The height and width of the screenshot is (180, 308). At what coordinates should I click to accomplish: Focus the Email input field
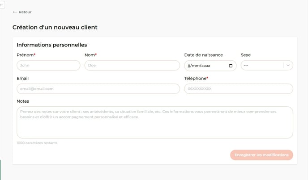98,89
